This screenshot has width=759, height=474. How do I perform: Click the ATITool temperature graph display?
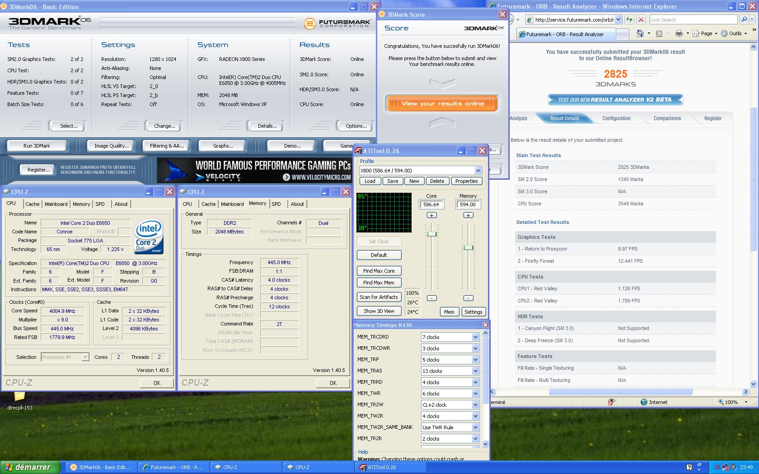(x=384, y=213)
